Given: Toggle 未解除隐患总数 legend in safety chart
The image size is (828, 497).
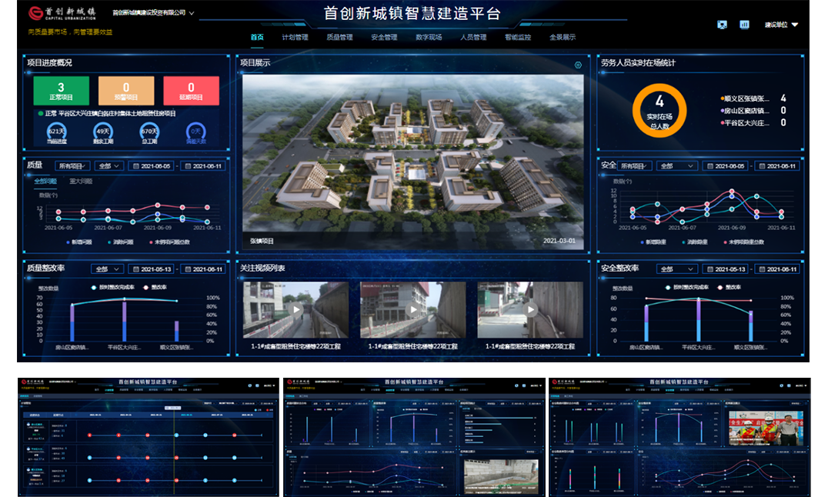Looking at the screenshot, I should point(751,242).
